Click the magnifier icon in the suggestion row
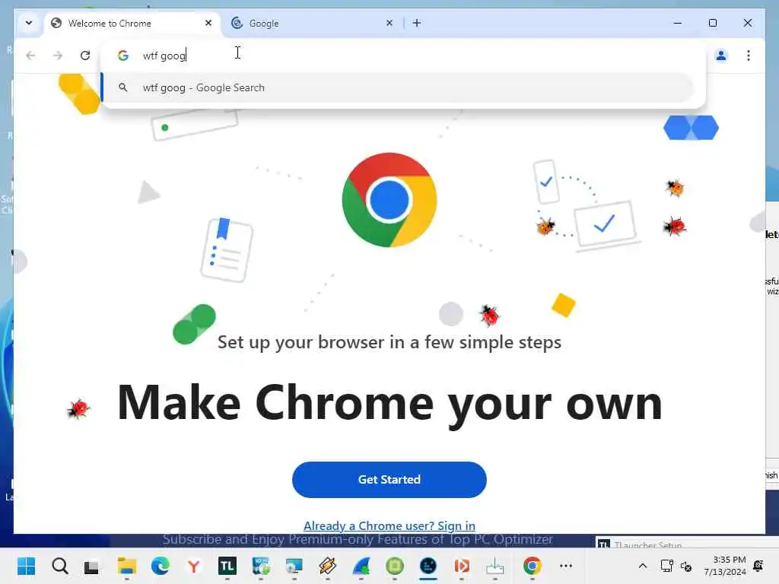Image resolution: width=779 pixels, height=584 pixels. (122, 87)
